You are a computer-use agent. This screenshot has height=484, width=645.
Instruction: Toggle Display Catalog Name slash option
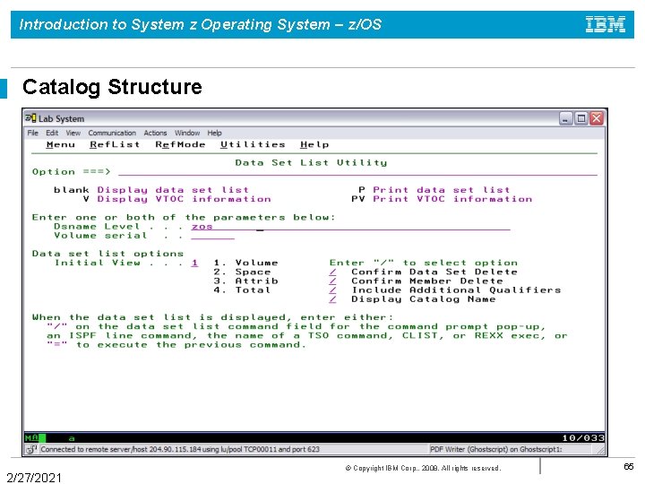click(x=332, y=299)
